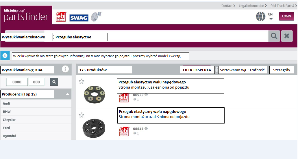This screenshot has height=159, width=298.
Task: Open the Contact link
Action: click(x=228, y=6)
